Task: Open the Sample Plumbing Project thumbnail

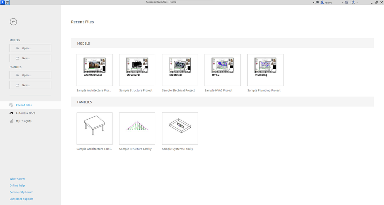Action: (x=265, y=70)
